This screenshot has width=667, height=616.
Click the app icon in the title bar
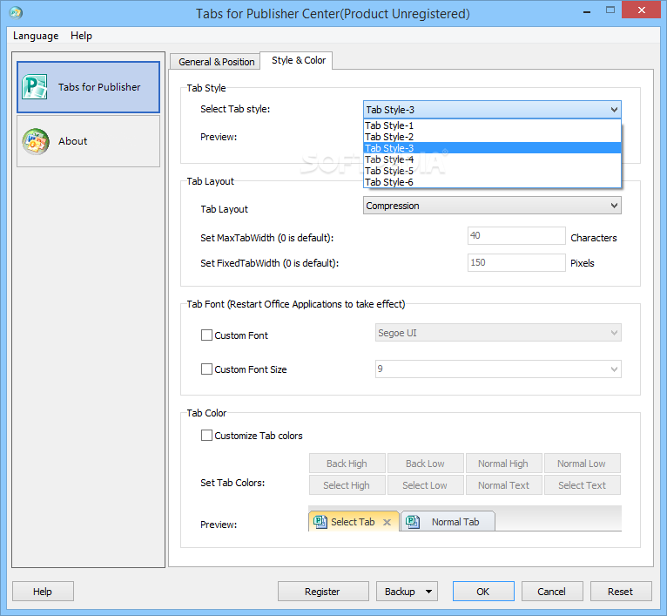16,13
